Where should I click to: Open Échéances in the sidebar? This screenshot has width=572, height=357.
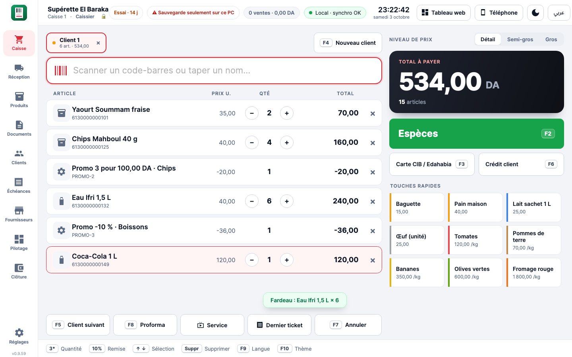(19, 186)
